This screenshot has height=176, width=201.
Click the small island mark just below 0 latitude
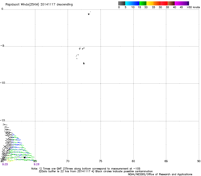89,14
